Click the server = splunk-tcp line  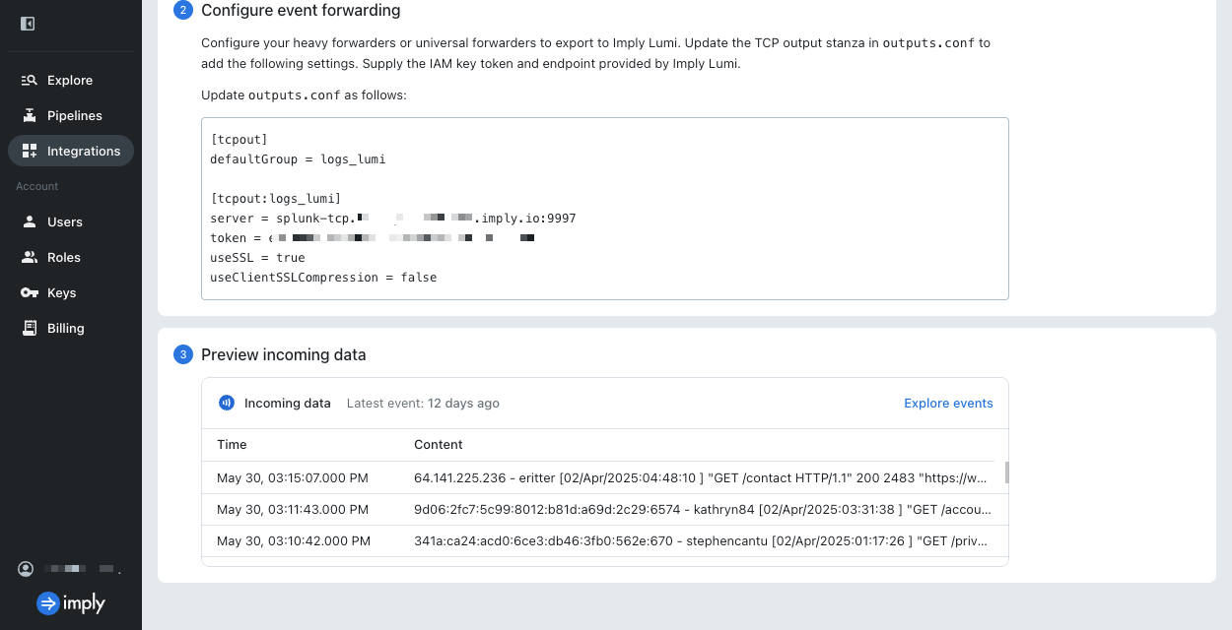(392, 218)
